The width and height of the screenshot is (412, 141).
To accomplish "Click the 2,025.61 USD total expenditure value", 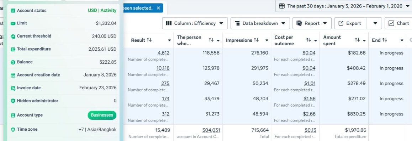I will (102, 49).
